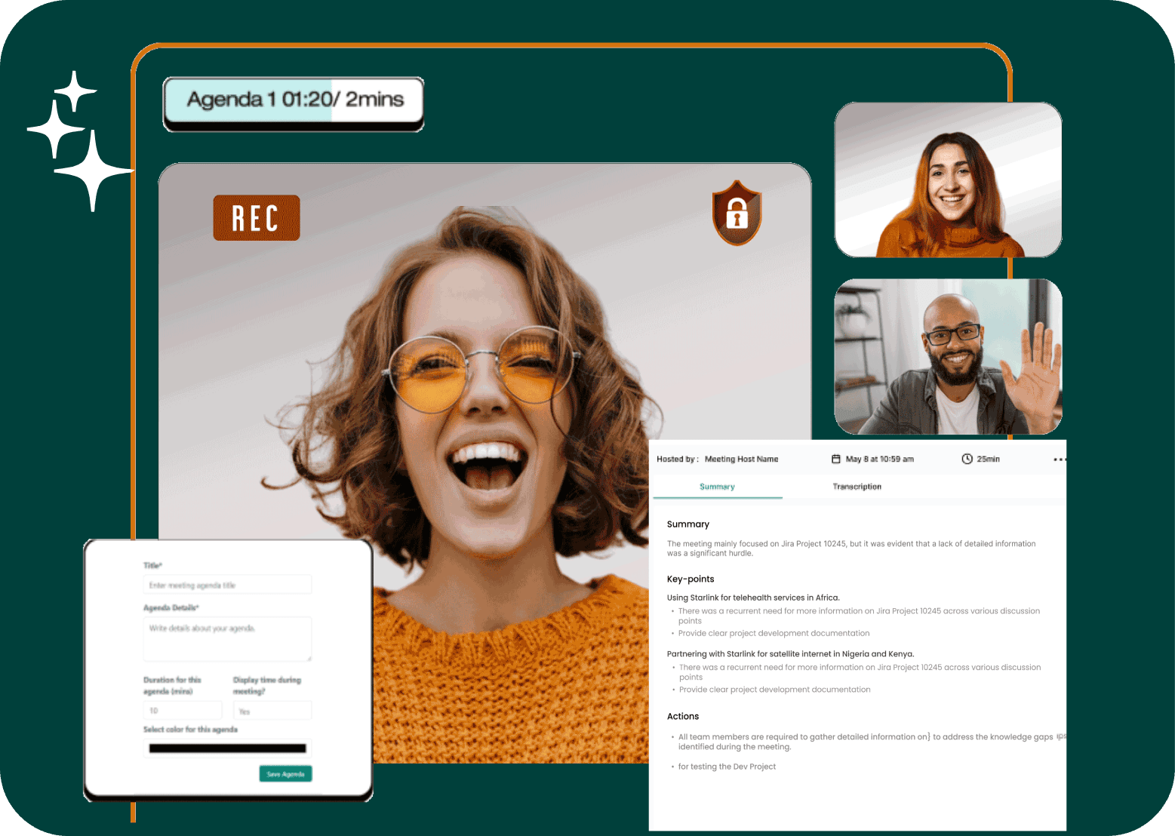Open the three-dot more options menu
This screenshot has height=836, width=1175.
click(1060, 459)
